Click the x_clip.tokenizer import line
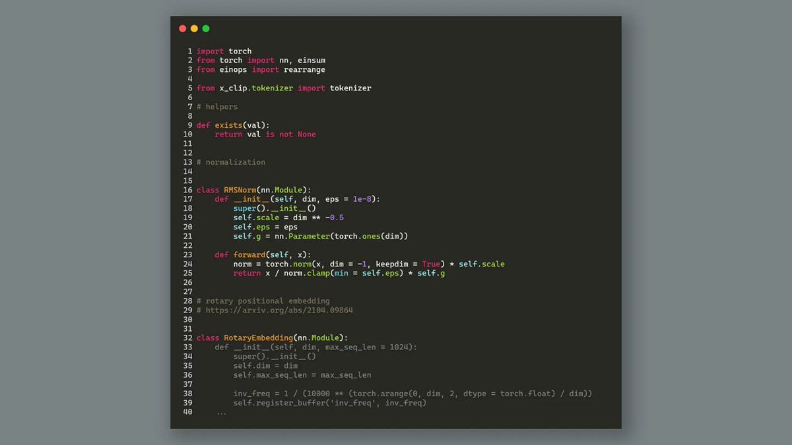The width and height of the screenshot is (792, 445). (284, 88)
